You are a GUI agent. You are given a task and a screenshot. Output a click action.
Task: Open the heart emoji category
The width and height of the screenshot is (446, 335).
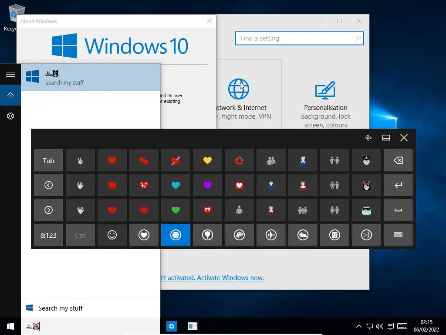tap(144, 235)
